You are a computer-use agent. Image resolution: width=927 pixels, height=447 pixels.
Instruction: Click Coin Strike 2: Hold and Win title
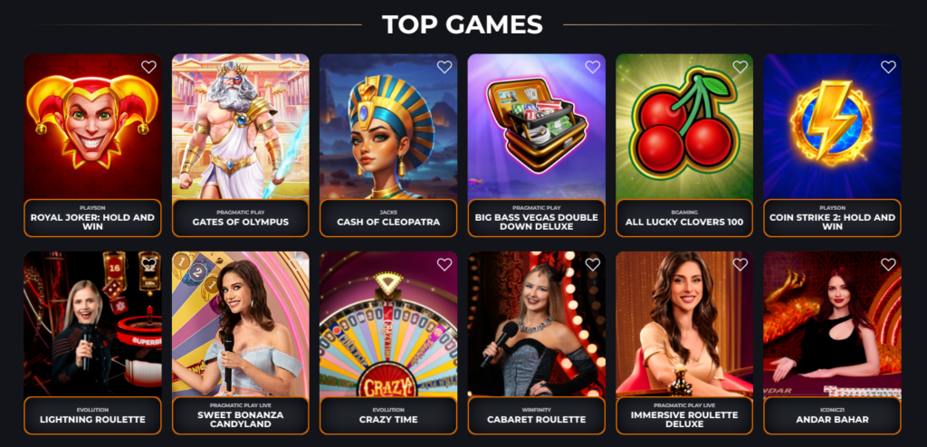click(833, 222)
